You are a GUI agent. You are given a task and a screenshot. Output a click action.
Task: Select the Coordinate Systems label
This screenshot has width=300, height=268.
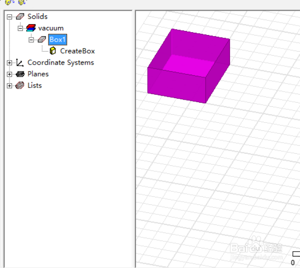point(60,63)
